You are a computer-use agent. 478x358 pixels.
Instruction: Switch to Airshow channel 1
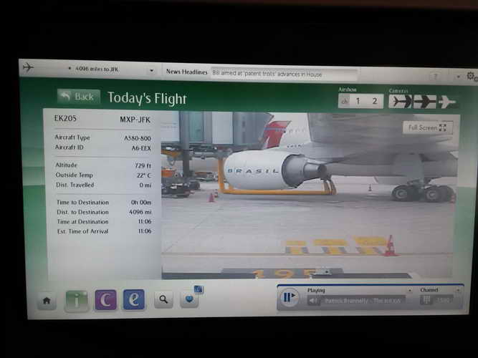point(358,101)
